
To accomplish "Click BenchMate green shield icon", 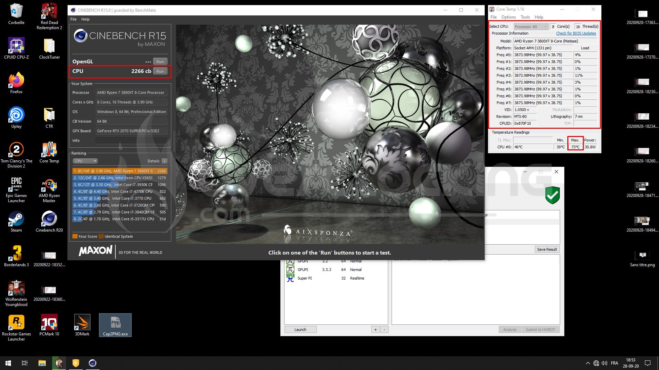I will pos(553,195).
